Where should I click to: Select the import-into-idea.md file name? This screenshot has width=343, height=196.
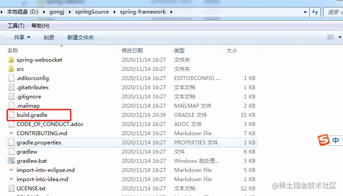pos(42,179)
